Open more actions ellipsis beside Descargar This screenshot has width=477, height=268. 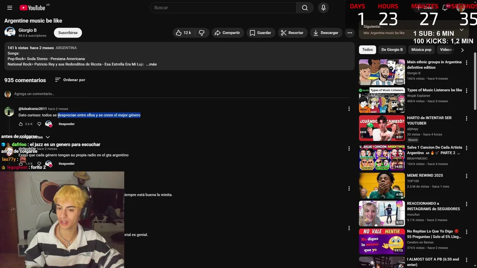coord(350,33)
